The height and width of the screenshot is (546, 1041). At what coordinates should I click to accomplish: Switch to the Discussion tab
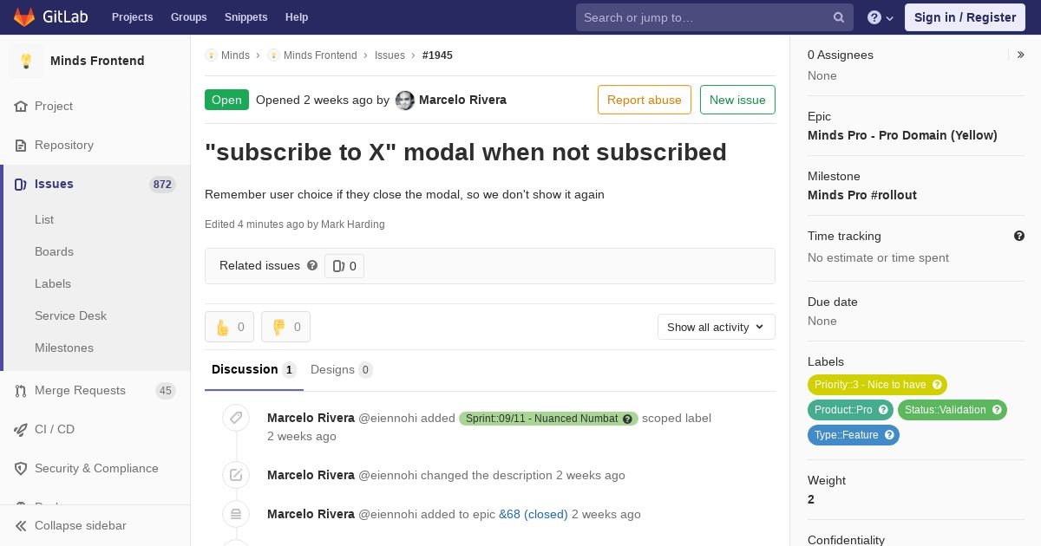coord(254,370)
